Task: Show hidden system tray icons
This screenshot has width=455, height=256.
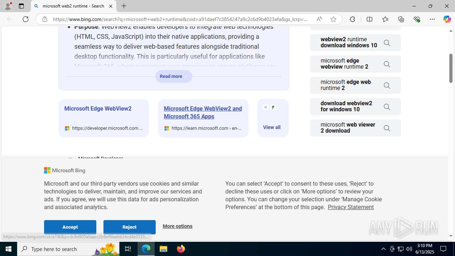Action: pos(383,249)
